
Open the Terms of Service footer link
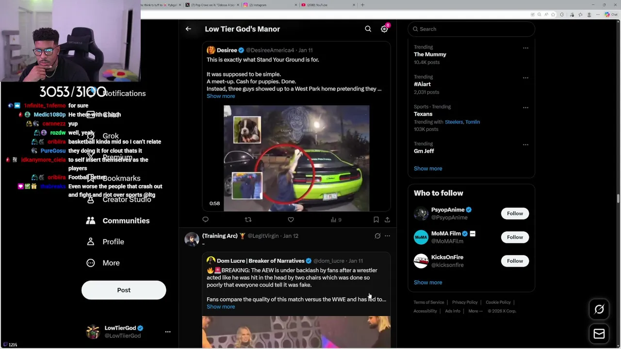(x=429, y=302)
